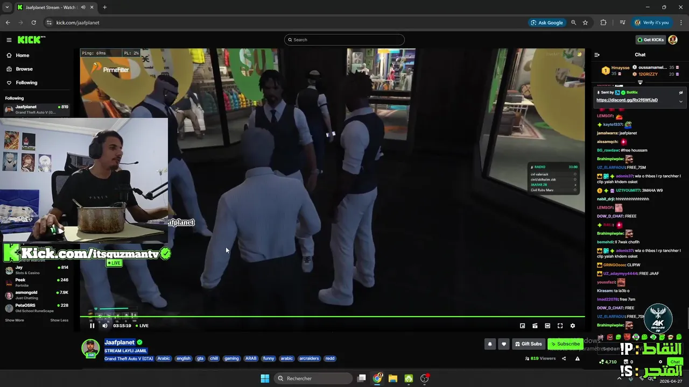Image resolution: width=689 pixels, height=387 pixels.
Task: Click the Gift Subs button
Action: 528,344
